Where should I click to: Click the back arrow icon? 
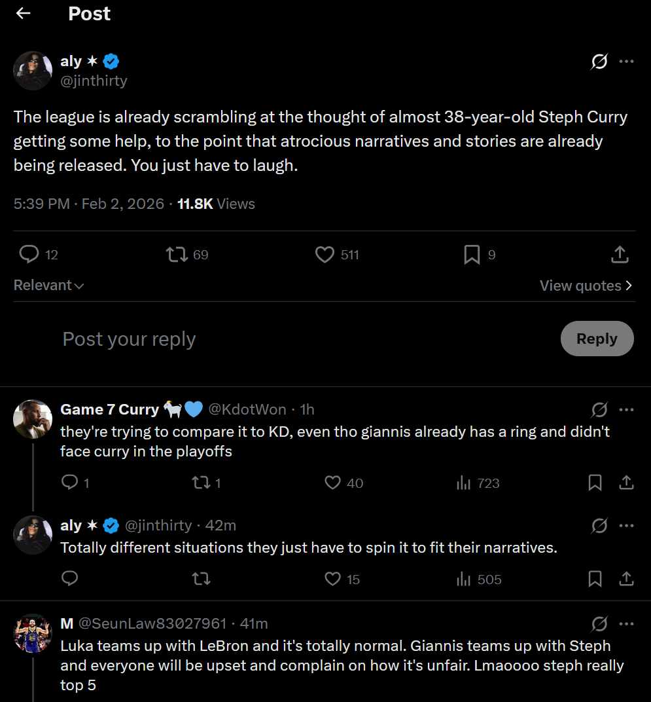click(x=24, y=14)
